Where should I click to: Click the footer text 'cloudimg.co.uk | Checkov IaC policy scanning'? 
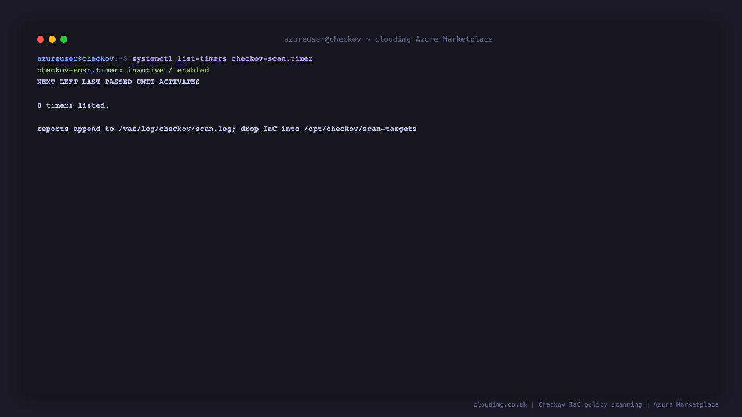point(558,404)
